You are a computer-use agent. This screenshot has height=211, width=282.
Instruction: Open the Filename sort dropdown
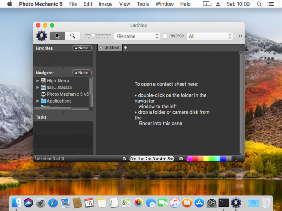[137, 36]
